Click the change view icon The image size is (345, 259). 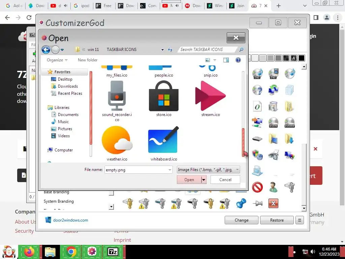pos(207,60)
